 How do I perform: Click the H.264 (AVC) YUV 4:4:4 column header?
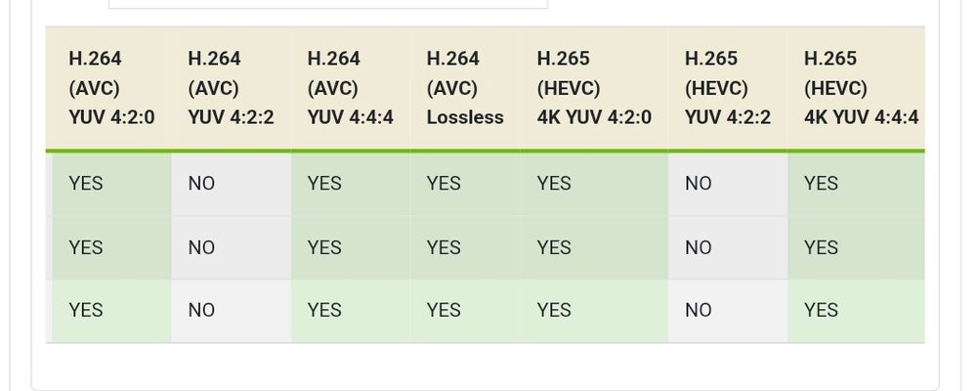(350, 88)
